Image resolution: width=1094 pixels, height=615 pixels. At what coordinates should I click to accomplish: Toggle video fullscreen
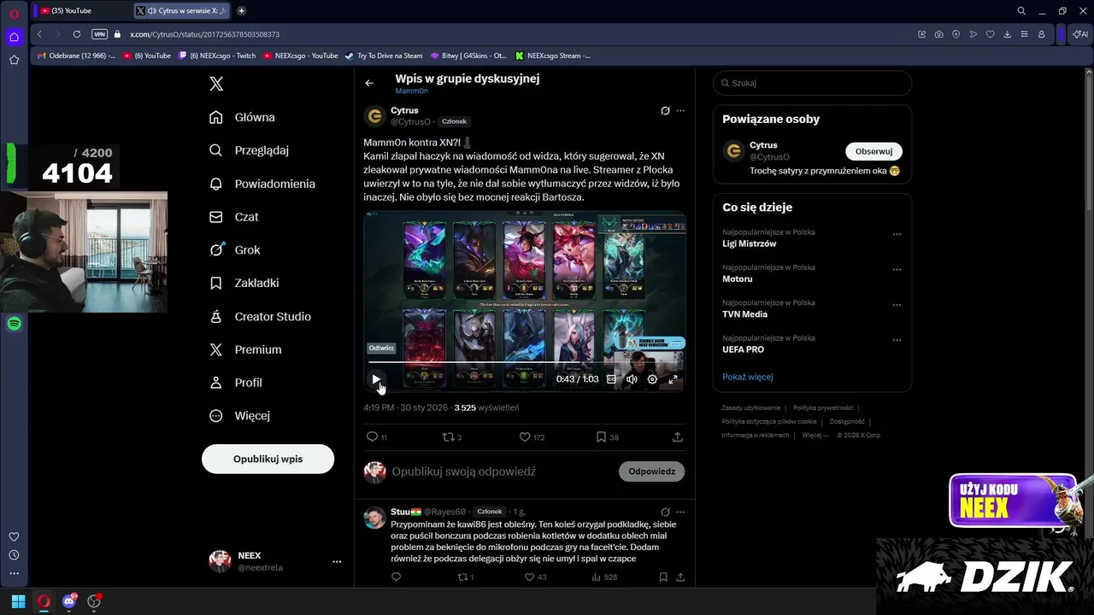click(x=673, y=379)
